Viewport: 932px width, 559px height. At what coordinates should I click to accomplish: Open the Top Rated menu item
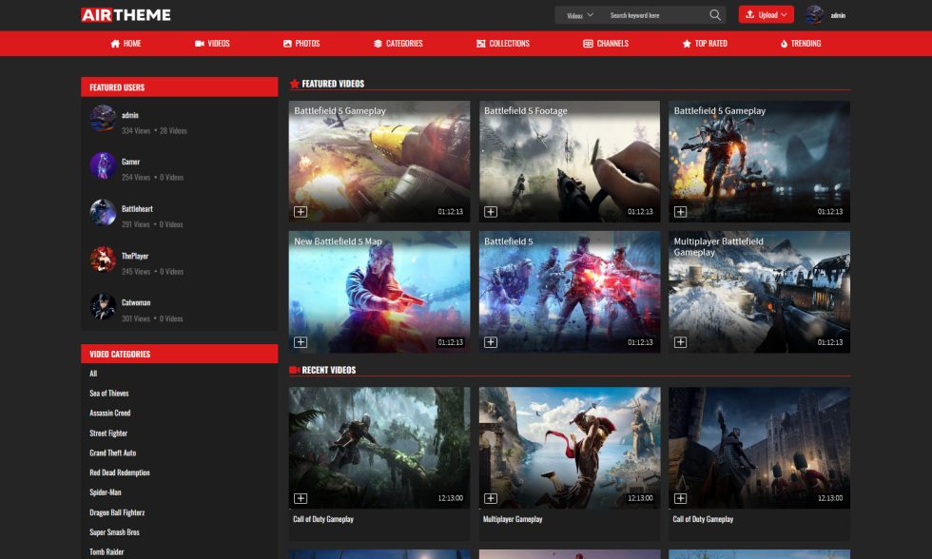click(705, 44)
